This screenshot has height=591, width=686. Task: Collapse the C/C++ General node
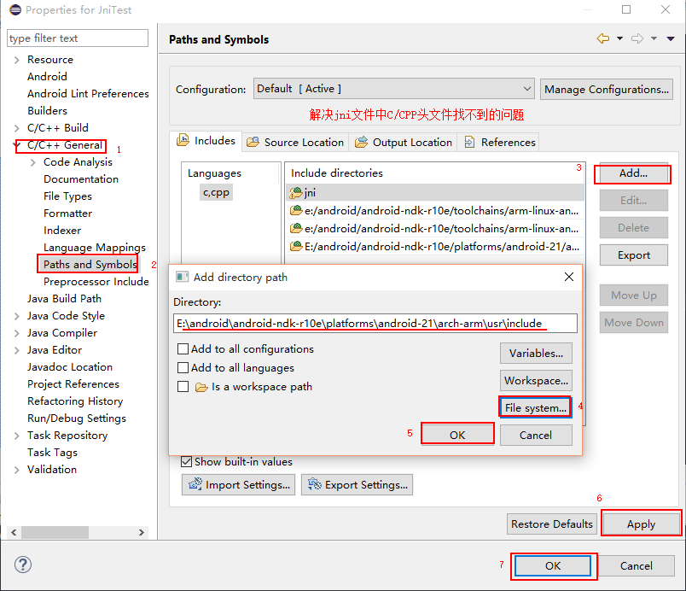(16, 145)
